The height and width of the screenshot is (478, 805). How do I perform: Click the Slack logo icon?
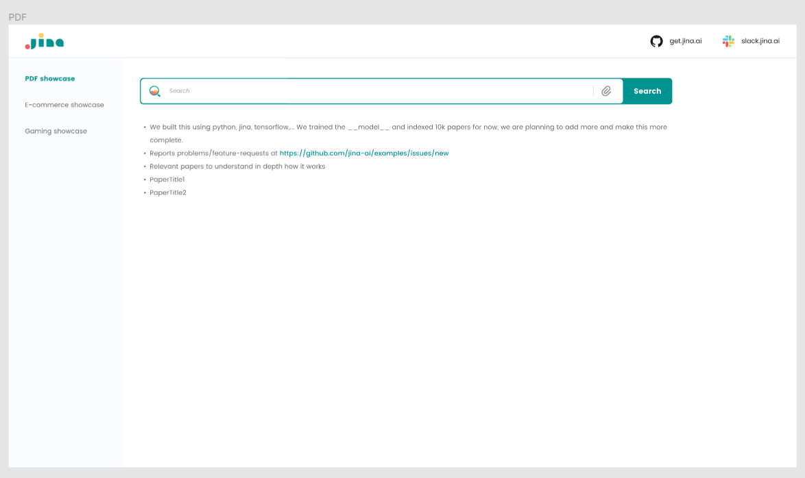[x=728, y=41]
